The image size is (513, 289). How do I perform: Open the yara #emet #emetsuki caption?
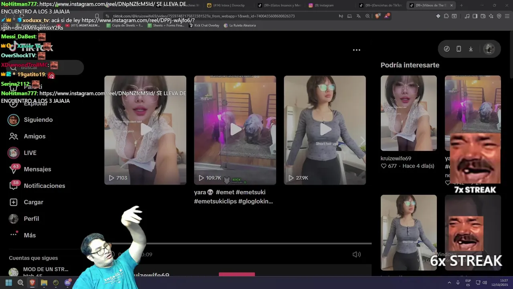tap(234, 197)
